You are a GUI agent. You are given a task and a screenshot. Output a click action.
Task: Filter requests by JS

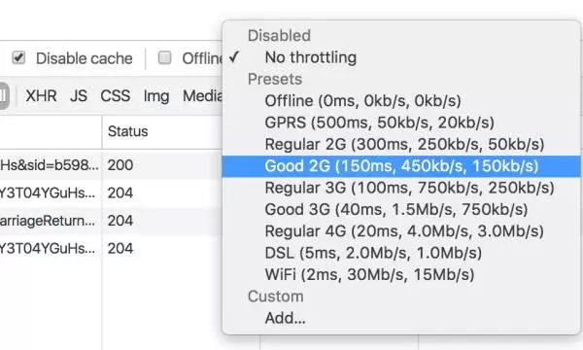(79, 96)
